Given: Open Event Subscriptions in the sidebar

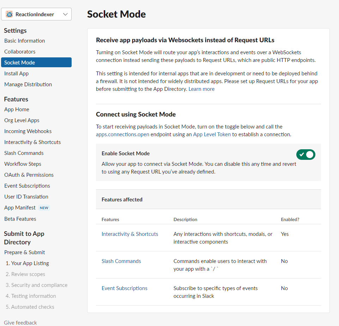Looking at the screenshot, I should point(27,186).
